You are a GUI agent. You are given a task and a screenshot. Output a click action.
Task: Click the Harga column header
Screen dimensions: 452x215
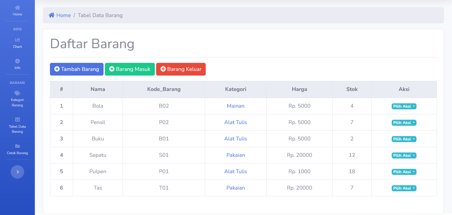(299, 89)
